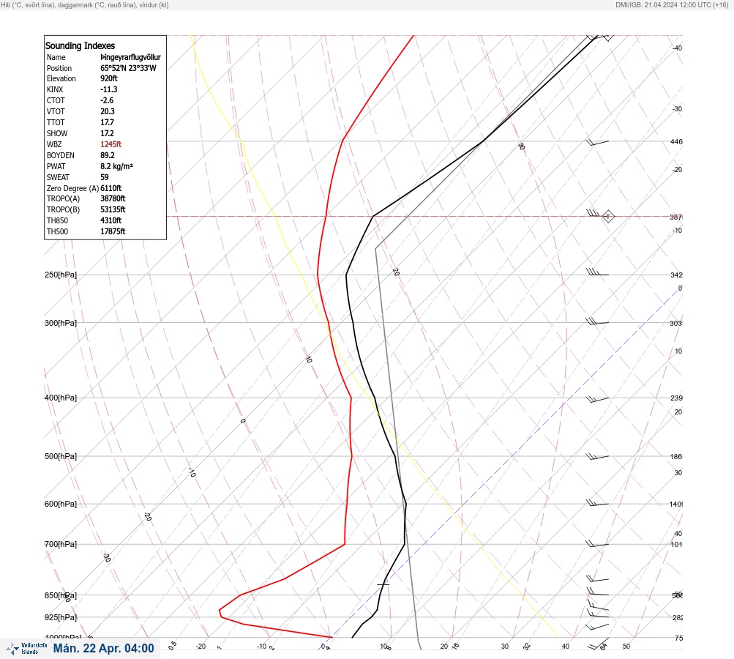Click the 'Sounding Indexes' heading
734x659 pixels.
(x=80, y=46)
